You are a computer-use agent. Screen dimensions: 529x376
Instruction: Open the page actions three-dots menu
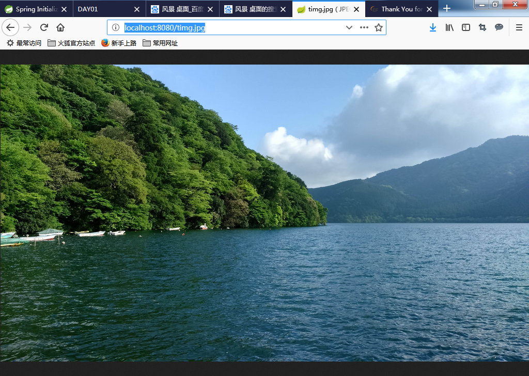click(364, 27)
